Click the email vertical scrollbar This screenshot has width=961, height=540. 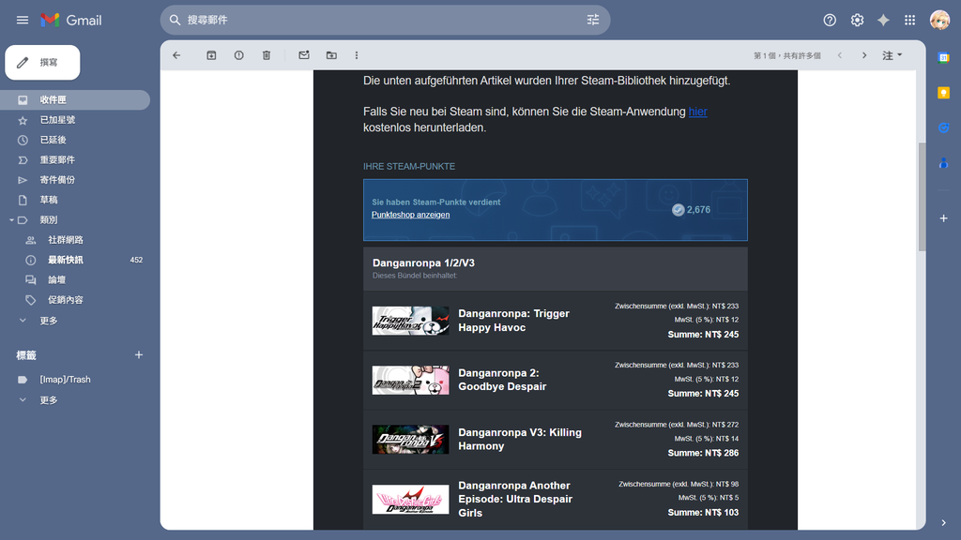(922, 197)
